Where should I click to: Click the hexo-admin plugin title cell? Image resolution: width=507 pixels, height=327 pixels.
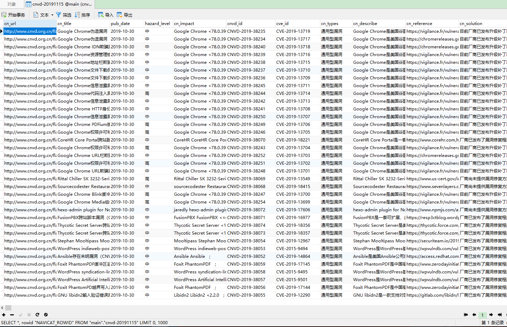(83, 210)
